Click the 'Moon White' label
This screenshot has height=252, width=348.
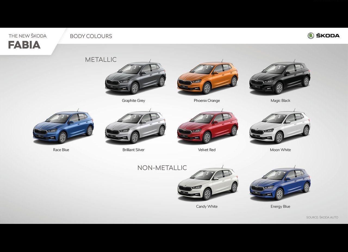click(281, 150)
